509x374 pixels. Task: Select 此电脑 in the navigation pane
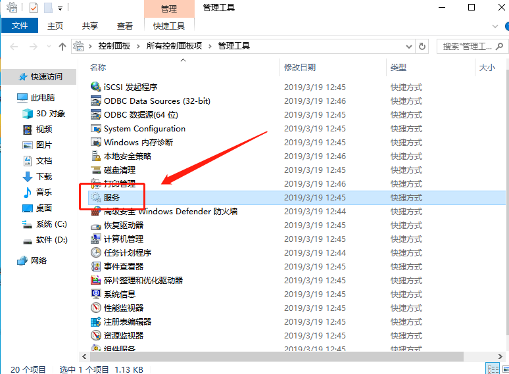(x=42, y=98)
